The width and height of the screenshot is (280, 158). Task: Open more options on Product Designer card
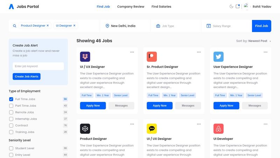pos(132,124)
